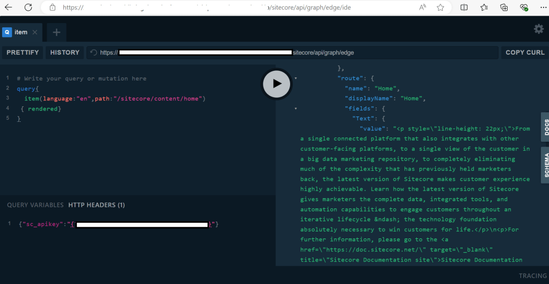
Task: View site information lock icon
Action: (x=52, y=8)
